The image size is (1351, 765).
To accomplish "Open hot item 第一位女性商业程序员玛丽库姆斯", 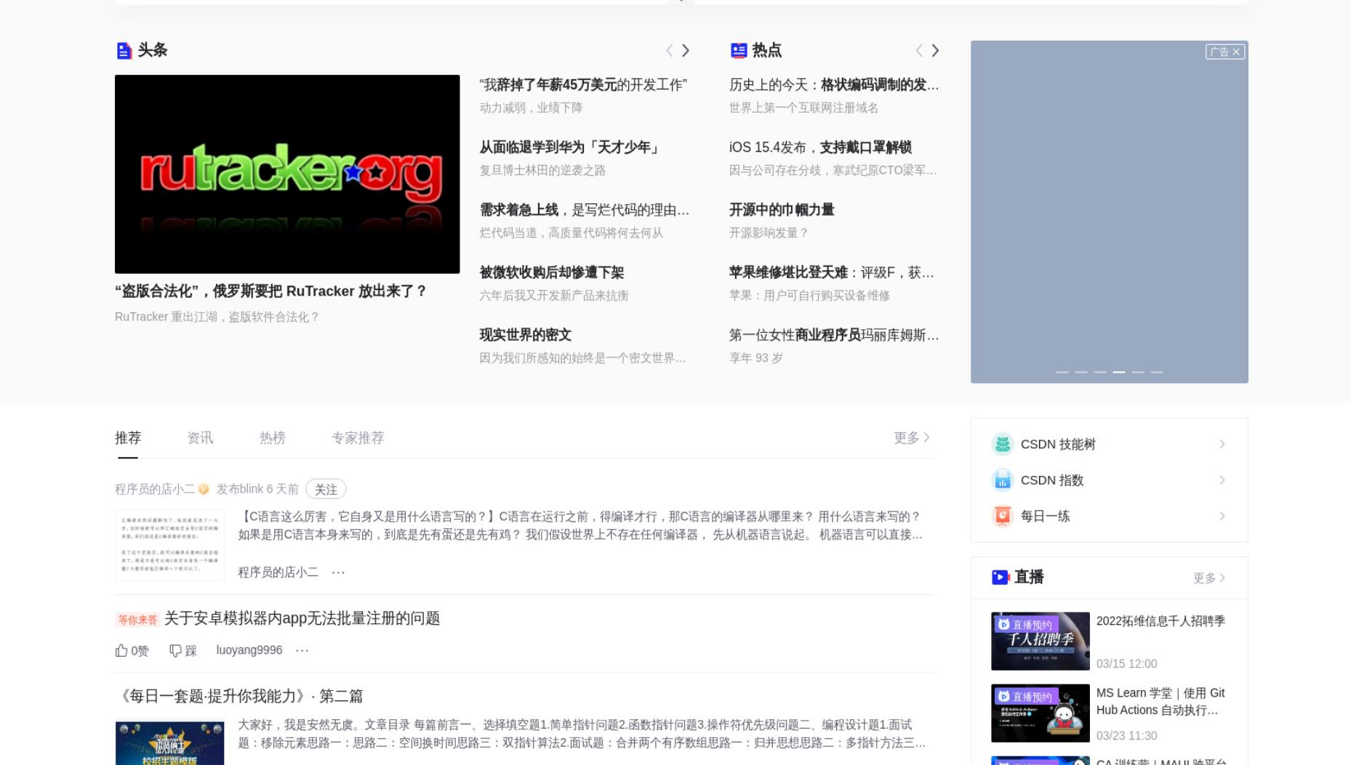I will click(834, 335).
